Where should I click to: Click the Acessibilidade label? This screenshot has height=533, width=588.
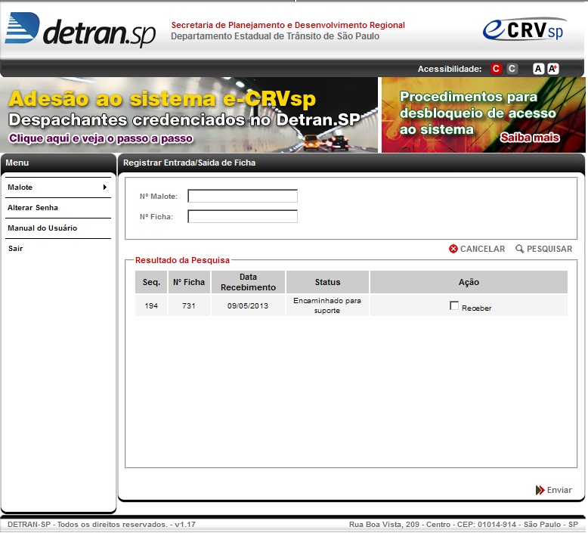(450, 69)
